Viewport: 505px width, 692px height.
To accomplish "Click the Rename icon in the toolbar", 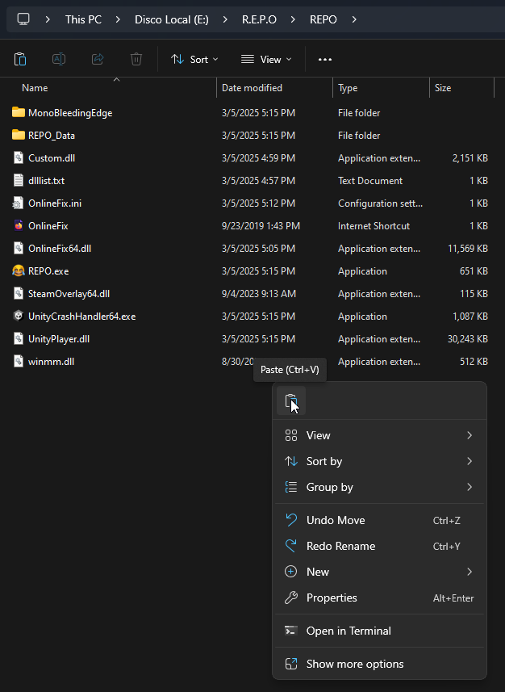I will 58,58.
